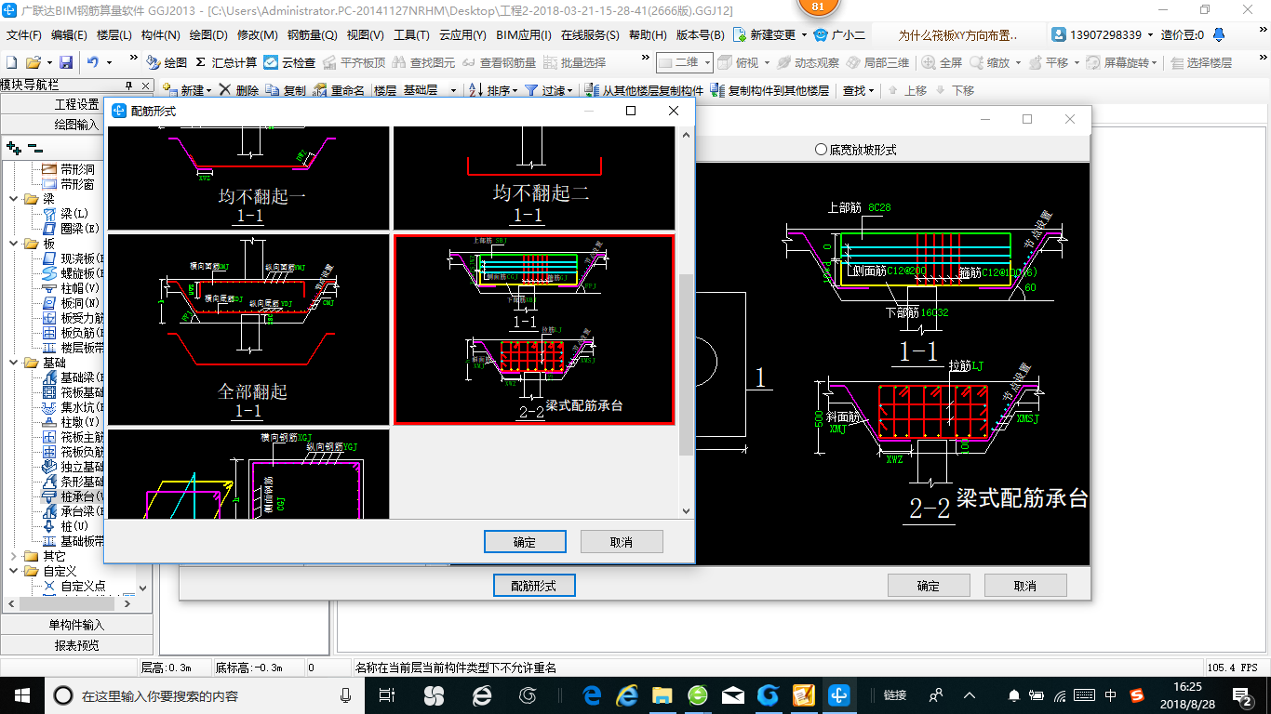
Task: Click 从其他楼层复制构件 icon
Action: tap(592, 90)
